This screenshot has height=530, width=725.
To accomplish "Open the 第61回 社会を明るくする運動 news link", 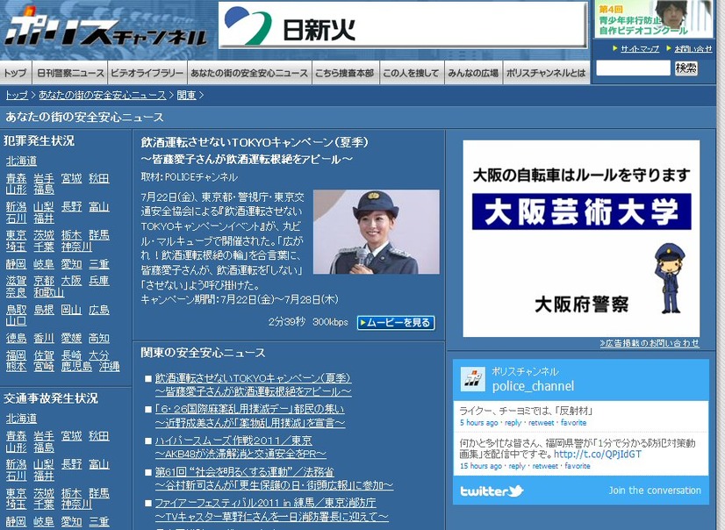I will [x=274, y=479].
